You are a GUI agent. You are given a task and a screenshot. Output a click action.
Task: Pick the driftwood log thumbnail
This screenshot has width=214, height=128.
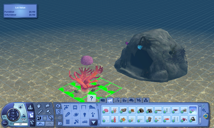[x=158, y=110]
